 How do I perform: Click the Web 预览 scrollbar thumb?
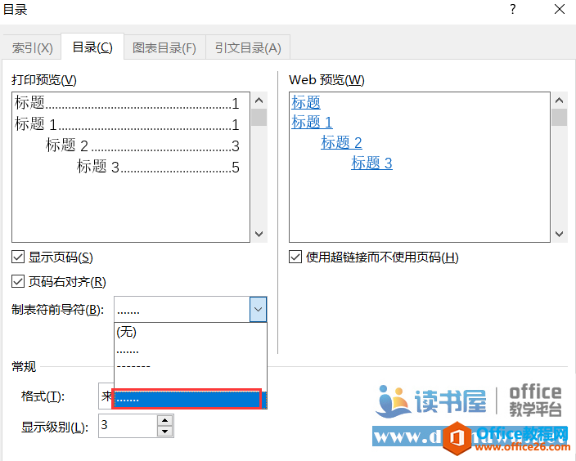pos(559,117)
